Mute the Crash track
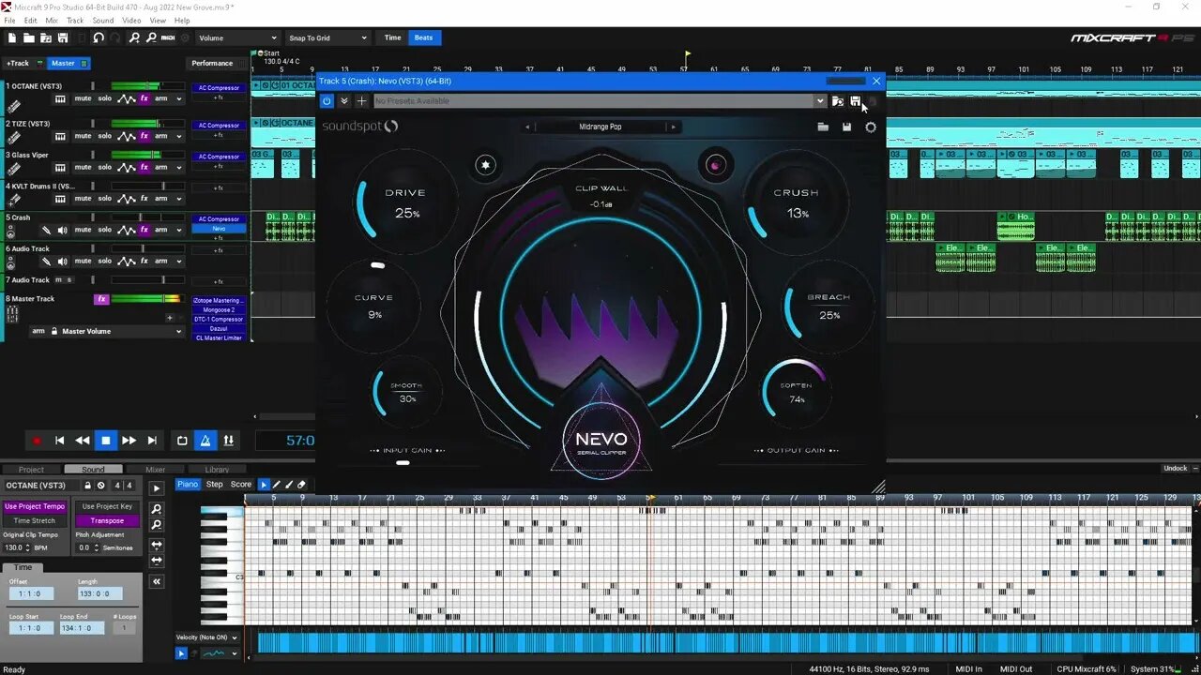The image size is (1201, 675). coord(84,230)
